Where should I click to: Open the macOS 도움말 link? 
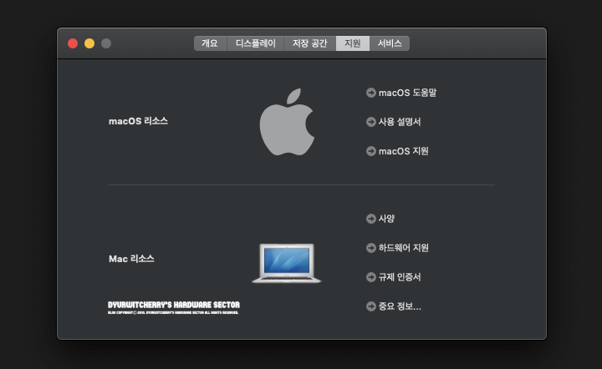click(401, 93)
